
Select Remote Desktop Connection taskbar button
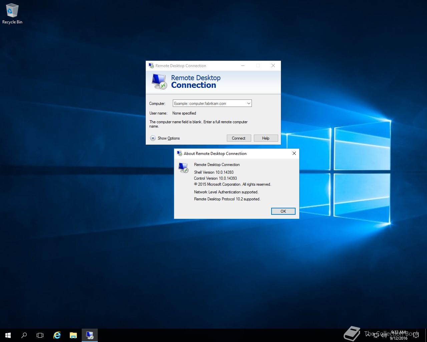click(89, 335)
